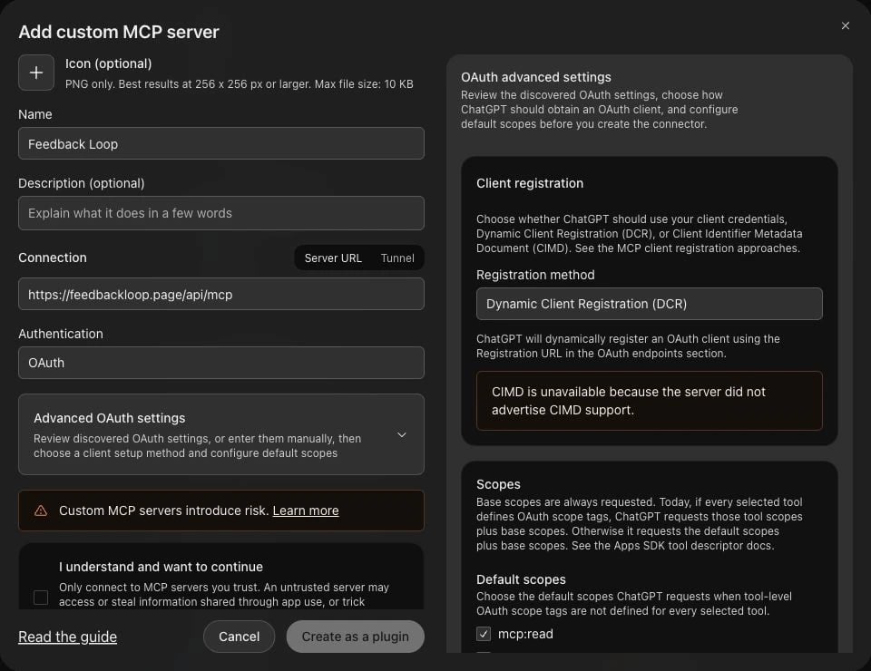
Task: Click the Client registration heading
Action: (529, 183)
